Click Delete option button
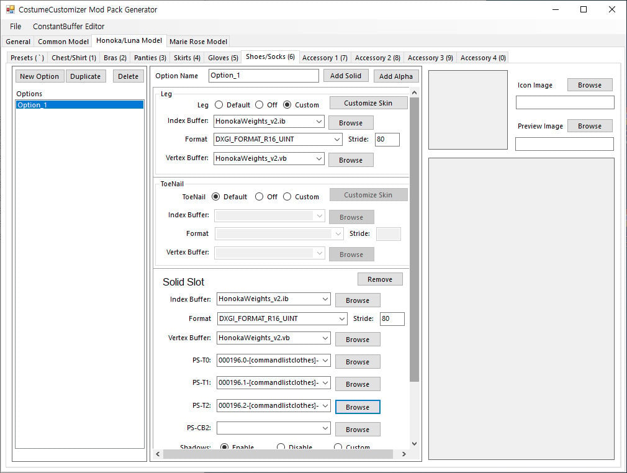 [128, 76]
